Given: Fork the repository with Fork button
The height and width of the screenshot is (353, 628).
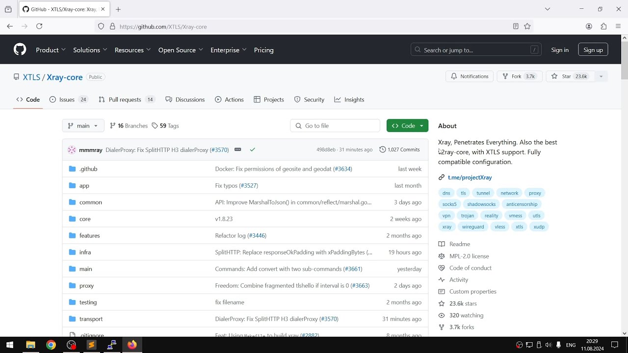Looking at the screenshot, I should pos(520,76).
